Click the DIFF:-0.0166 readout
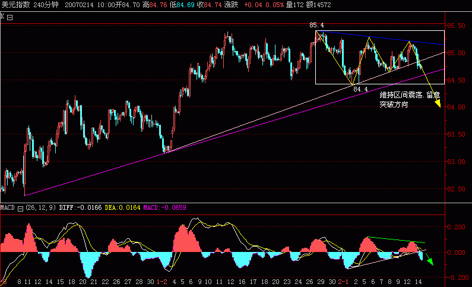The height and width of the screenshot is (287, 472). [80, 207]
